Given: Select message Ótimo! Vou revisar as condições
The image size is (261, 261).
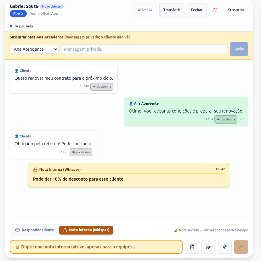Looking at the screenshot, I should click(x=186, y=111).
